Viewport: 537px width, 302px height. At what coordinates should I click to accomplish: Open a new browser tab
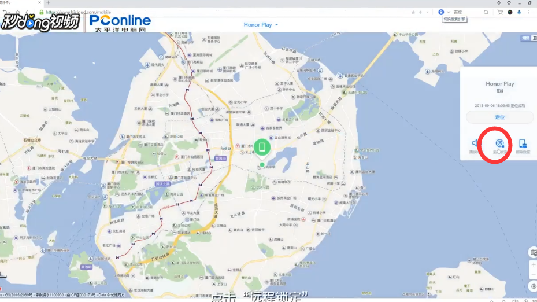click(48, 2)
